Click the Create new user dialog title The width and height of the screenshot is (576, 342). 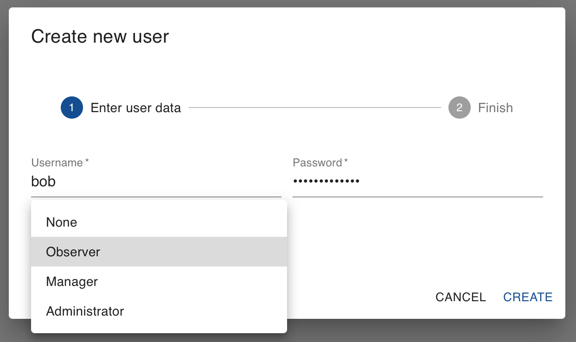tap(100, 36)
